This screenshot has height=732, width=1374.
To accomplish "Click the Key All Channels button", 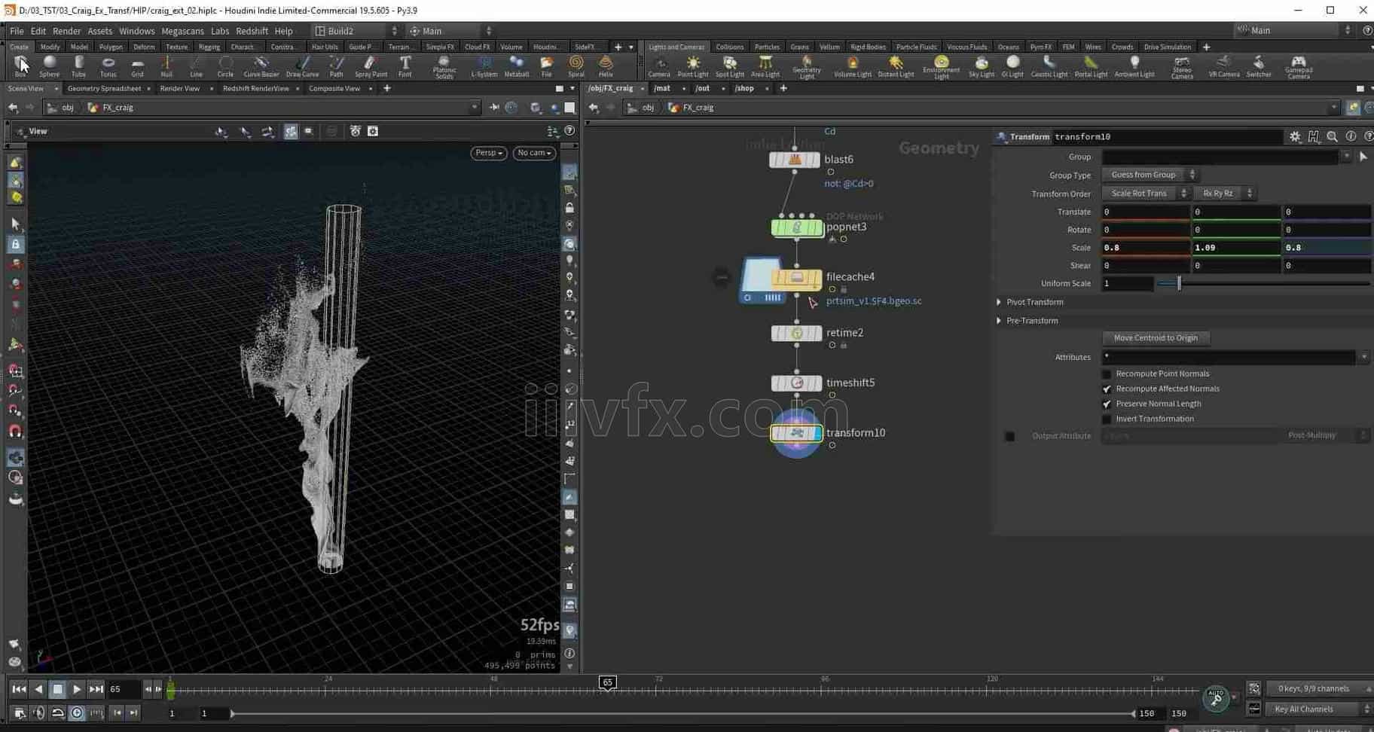I will click(x=1314, y=709).
